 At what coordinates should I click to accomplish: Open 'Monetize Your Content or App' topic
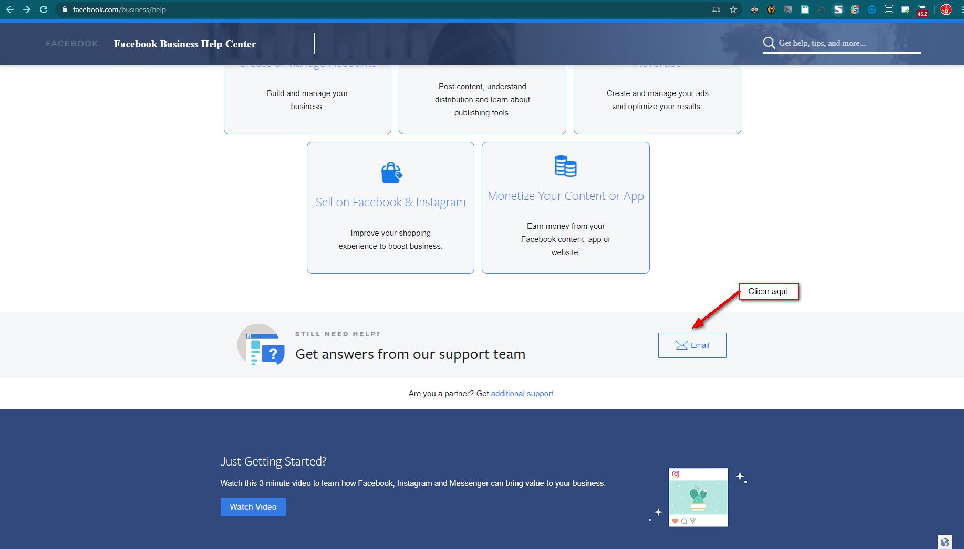tap(566, 196)
